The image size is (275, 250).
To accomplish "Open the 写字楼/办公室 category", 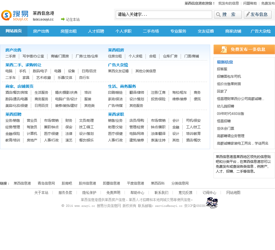I will 33,56.
